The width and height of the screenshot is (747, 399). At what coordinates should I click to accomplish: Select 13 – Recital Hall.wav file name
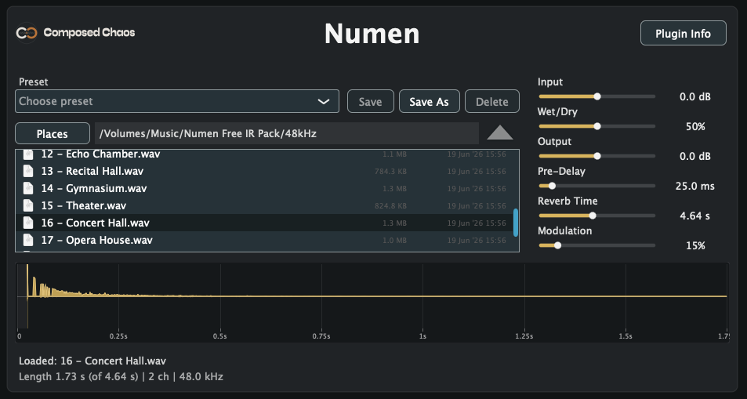(x=92, y=171)
